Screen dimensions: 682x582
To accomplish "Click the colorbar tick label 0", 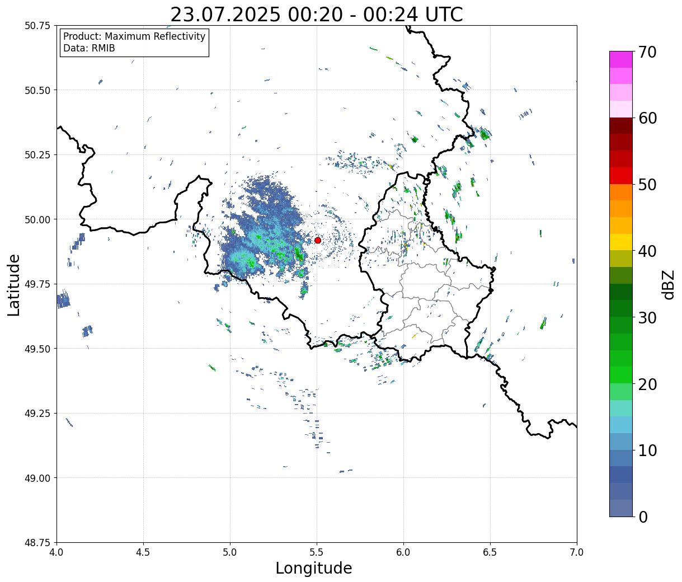I will pos(643,517).
